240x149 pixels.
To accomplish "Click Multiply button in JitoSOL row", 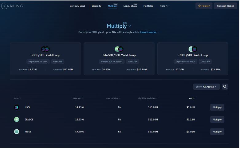I will click(x=217, y=120).
